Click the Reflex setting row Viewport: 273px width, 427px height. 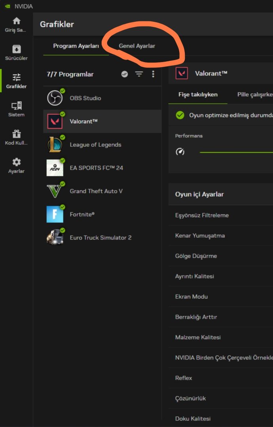click(x=221, y=378)
